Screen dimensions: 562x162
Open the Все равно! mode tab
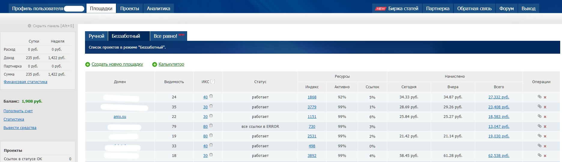pyautogui.click(x=166, y=36)
